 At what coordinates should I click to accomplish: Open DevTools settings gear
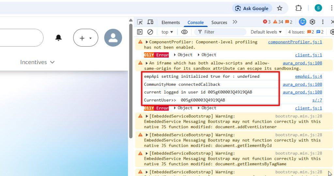312,22
